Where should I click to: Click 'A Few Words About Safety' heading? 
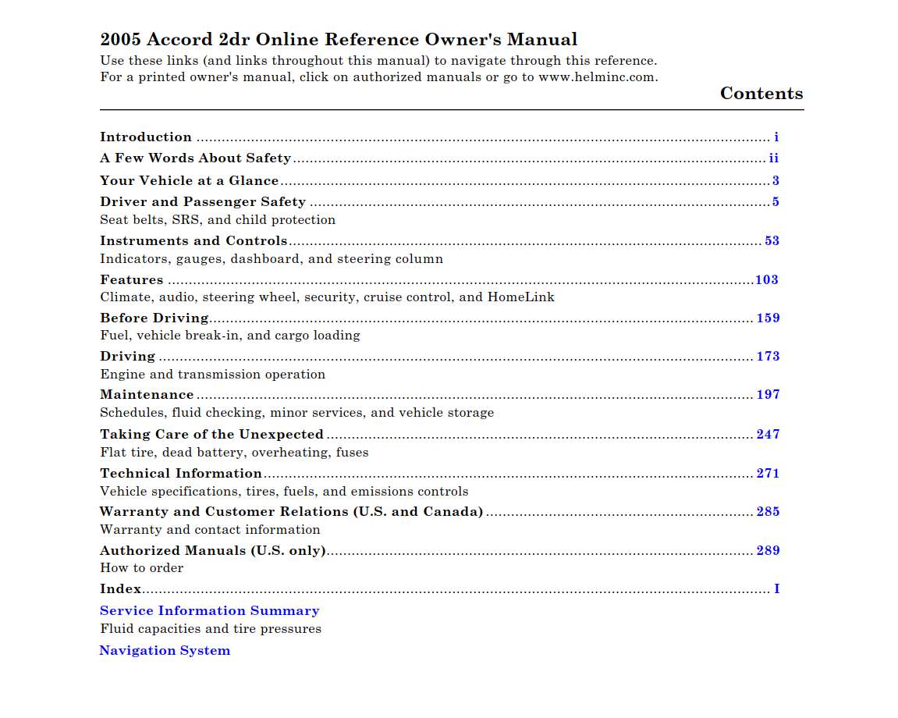[x=195, y=158]
